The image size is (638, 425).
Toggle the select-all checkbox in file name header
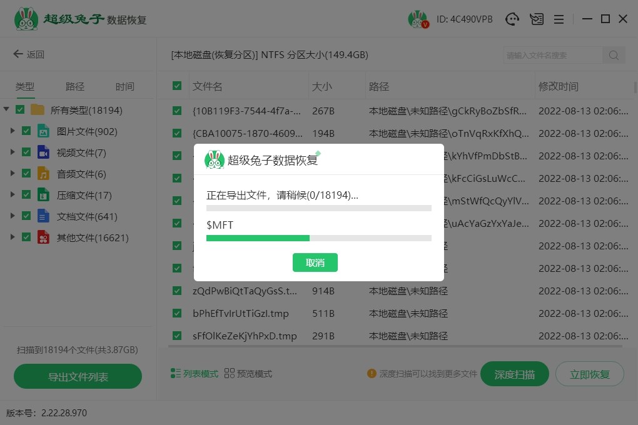pyautogui.click(x=177, y=86)
